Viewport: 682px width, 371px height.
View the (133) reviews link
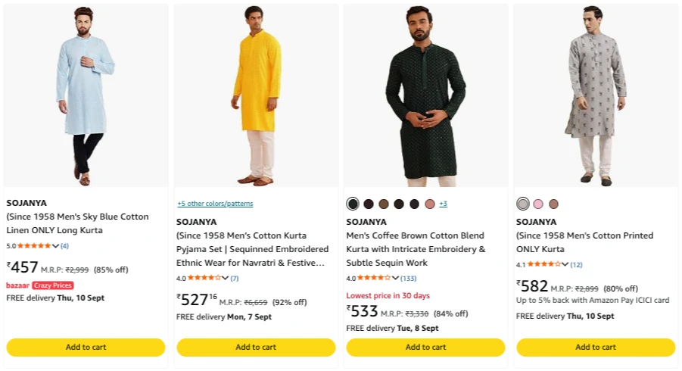[409, 278]
